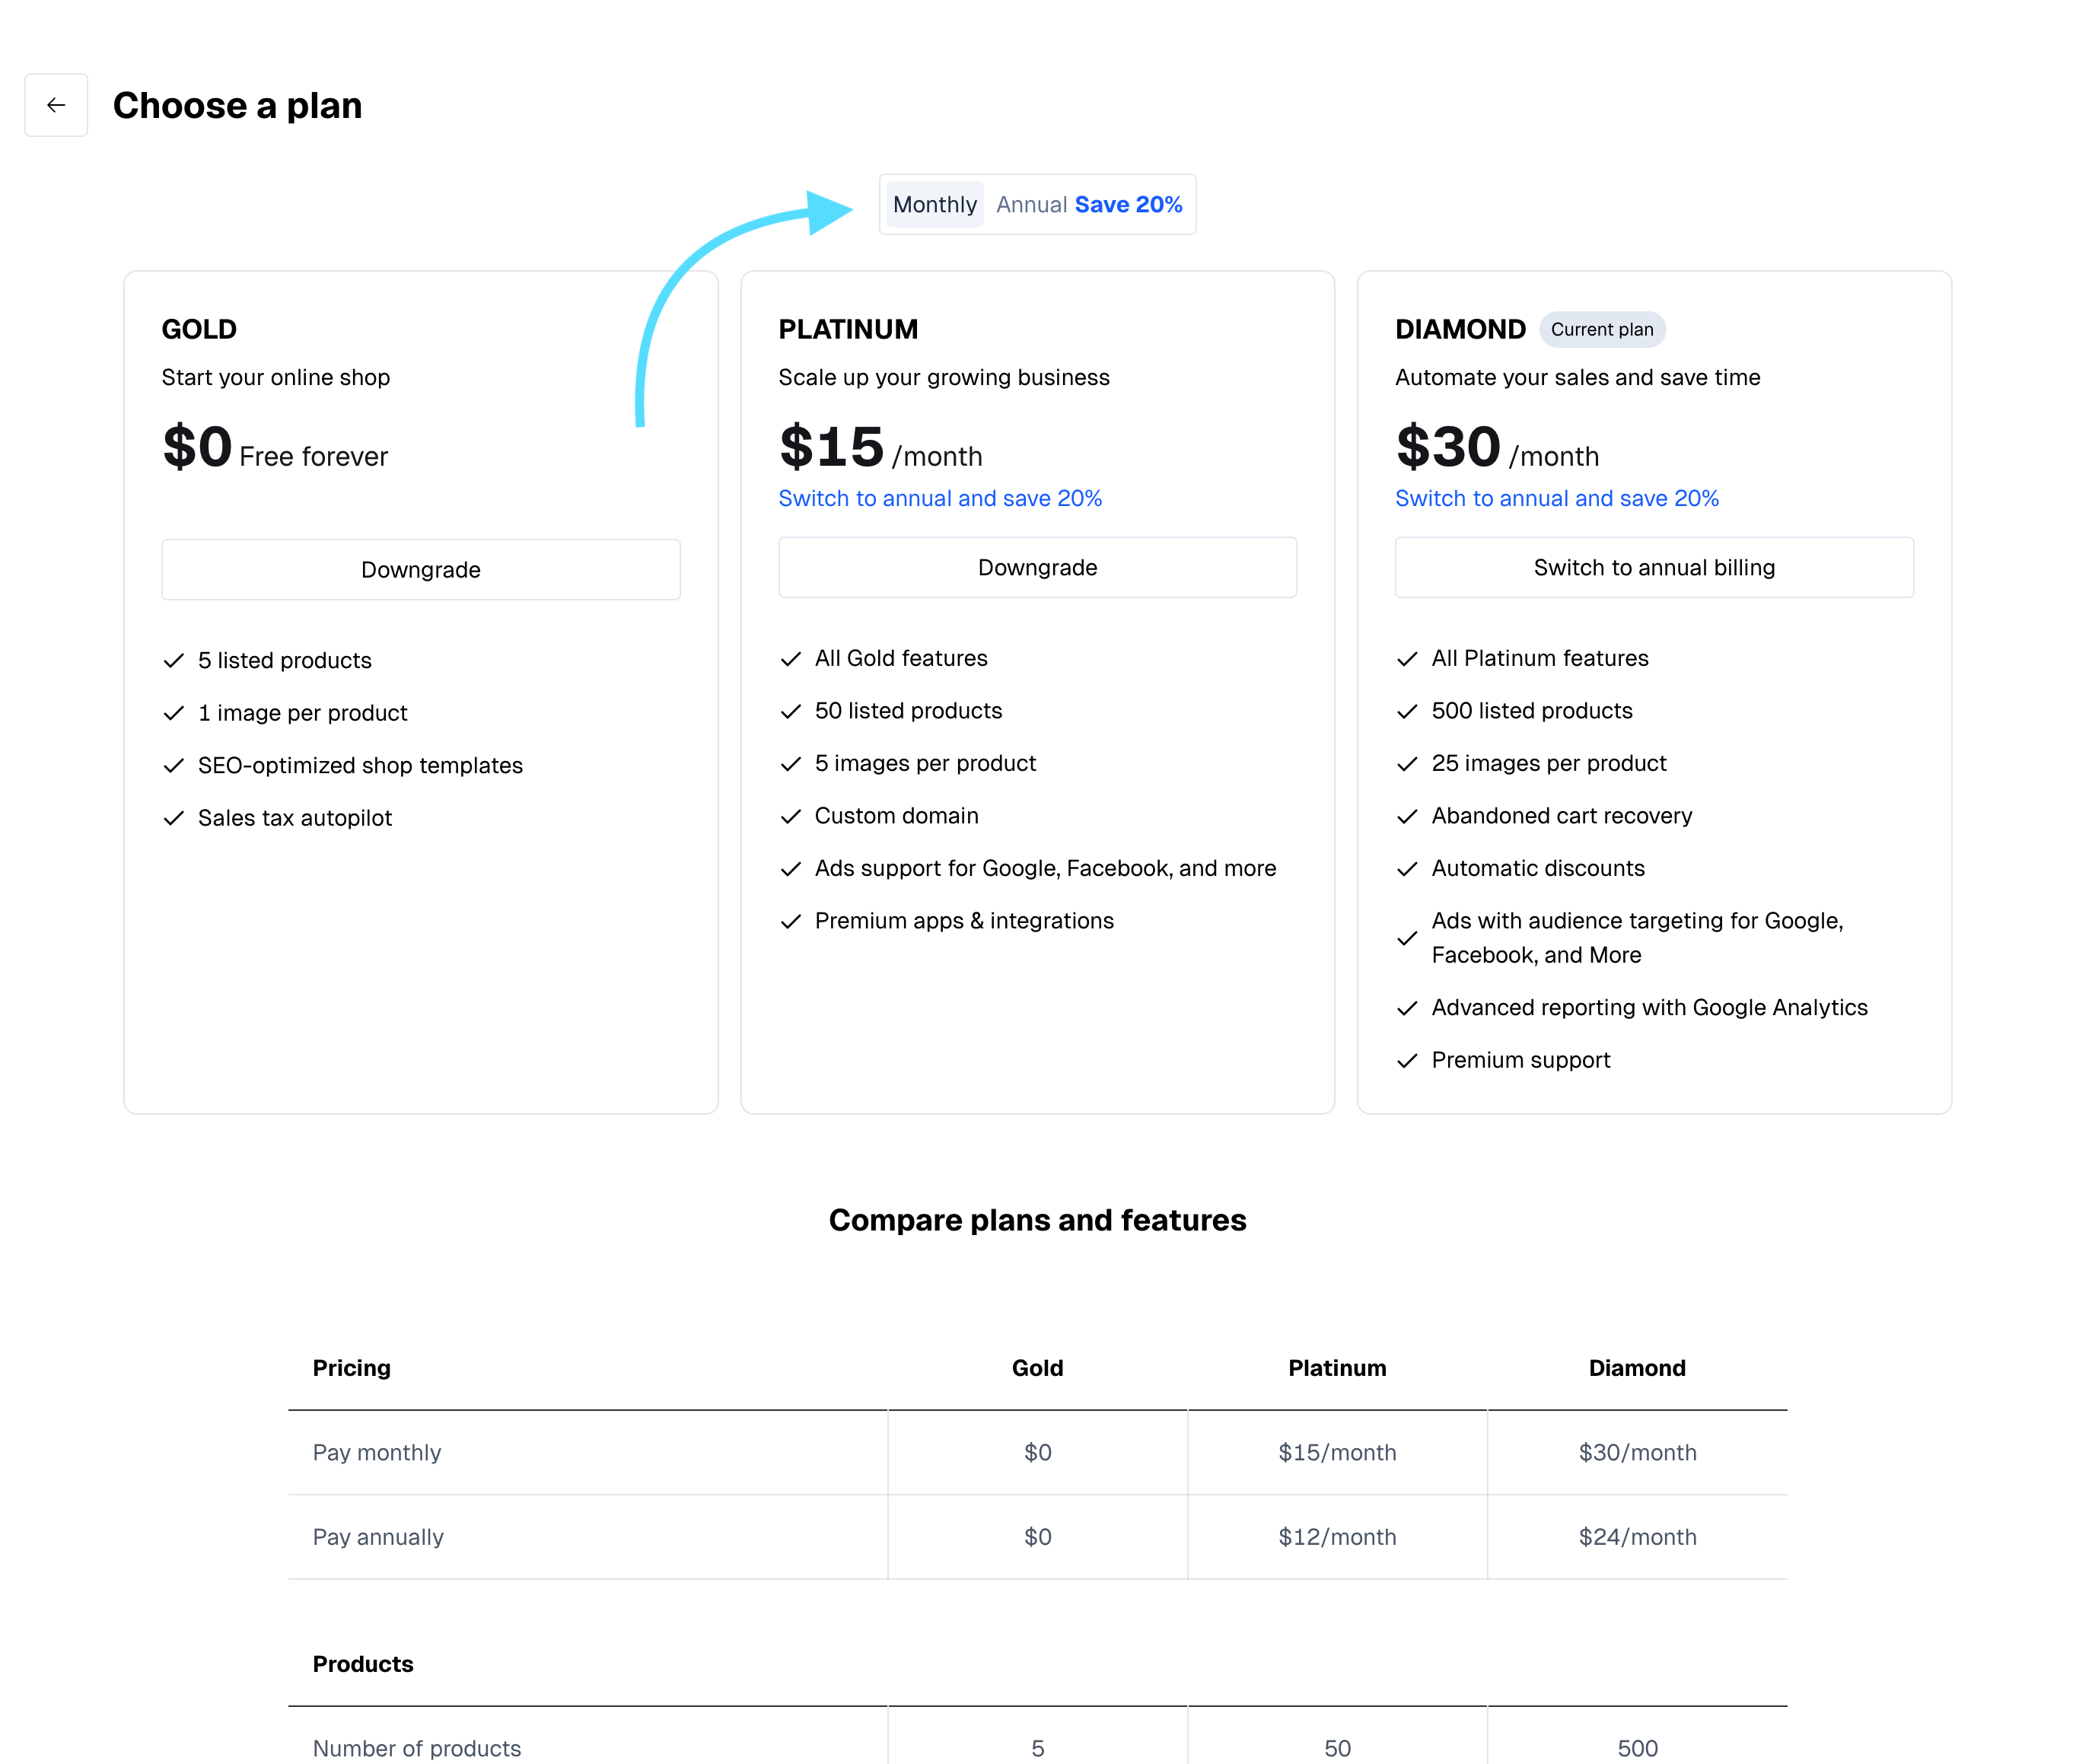Image resolution: width=2076 pixels, height=1764 pixels.
Task: Click checkmark next to Abandoned cart recovery
Action: pos(1406,816)
